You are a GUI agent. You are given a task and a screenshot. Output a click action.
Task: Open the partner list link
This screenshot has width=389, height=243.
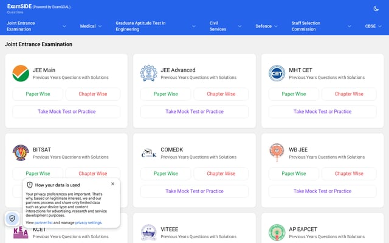(43, 223)
